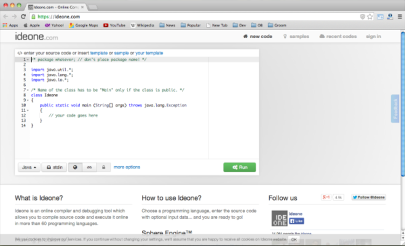
Task: Collapse the code fold at line 1
Action: point(28,60)
